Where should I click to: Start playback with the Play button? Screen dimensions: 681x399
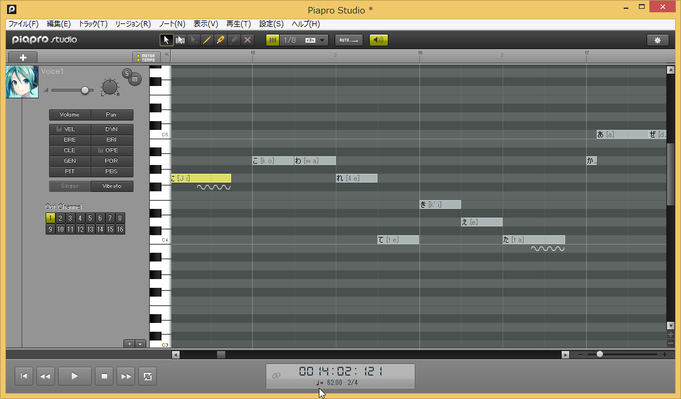pyautogui.click(x=75, y=376)
